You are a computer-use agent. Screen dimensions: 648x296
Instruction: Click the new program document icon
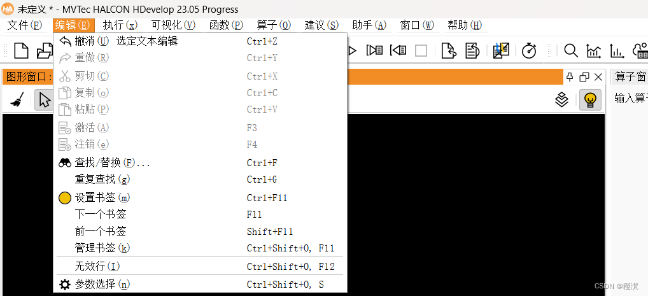(21, 51)
